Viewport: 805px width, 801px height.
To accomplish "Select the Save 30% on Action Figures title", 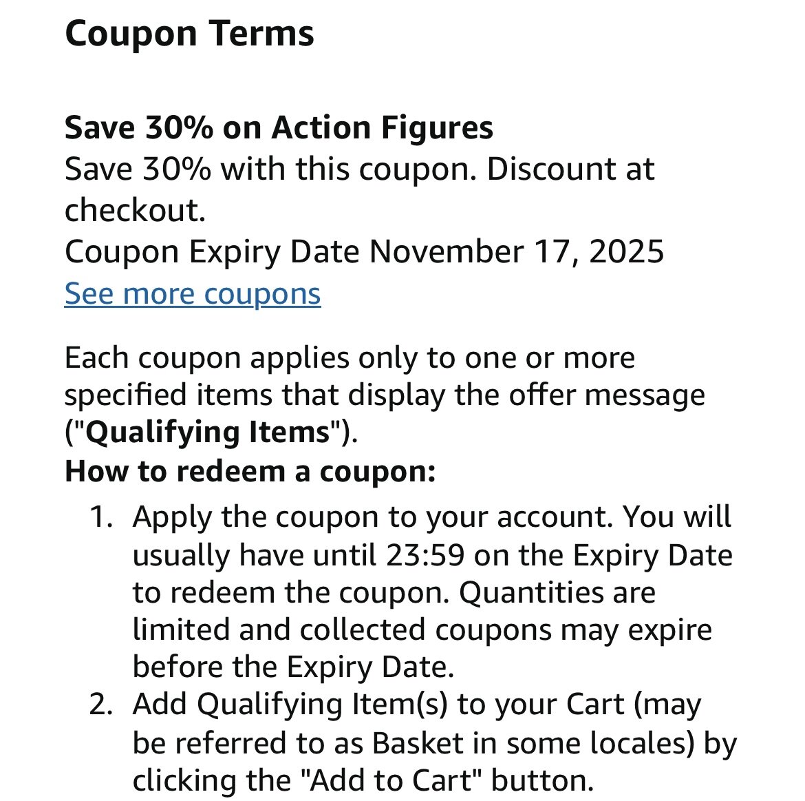I will [279, 127].
